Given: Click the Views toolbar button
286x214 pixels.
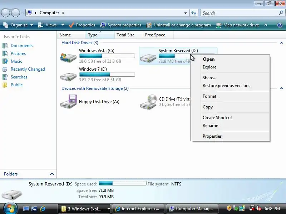Looking at the screenshot, I should [47, 25].
